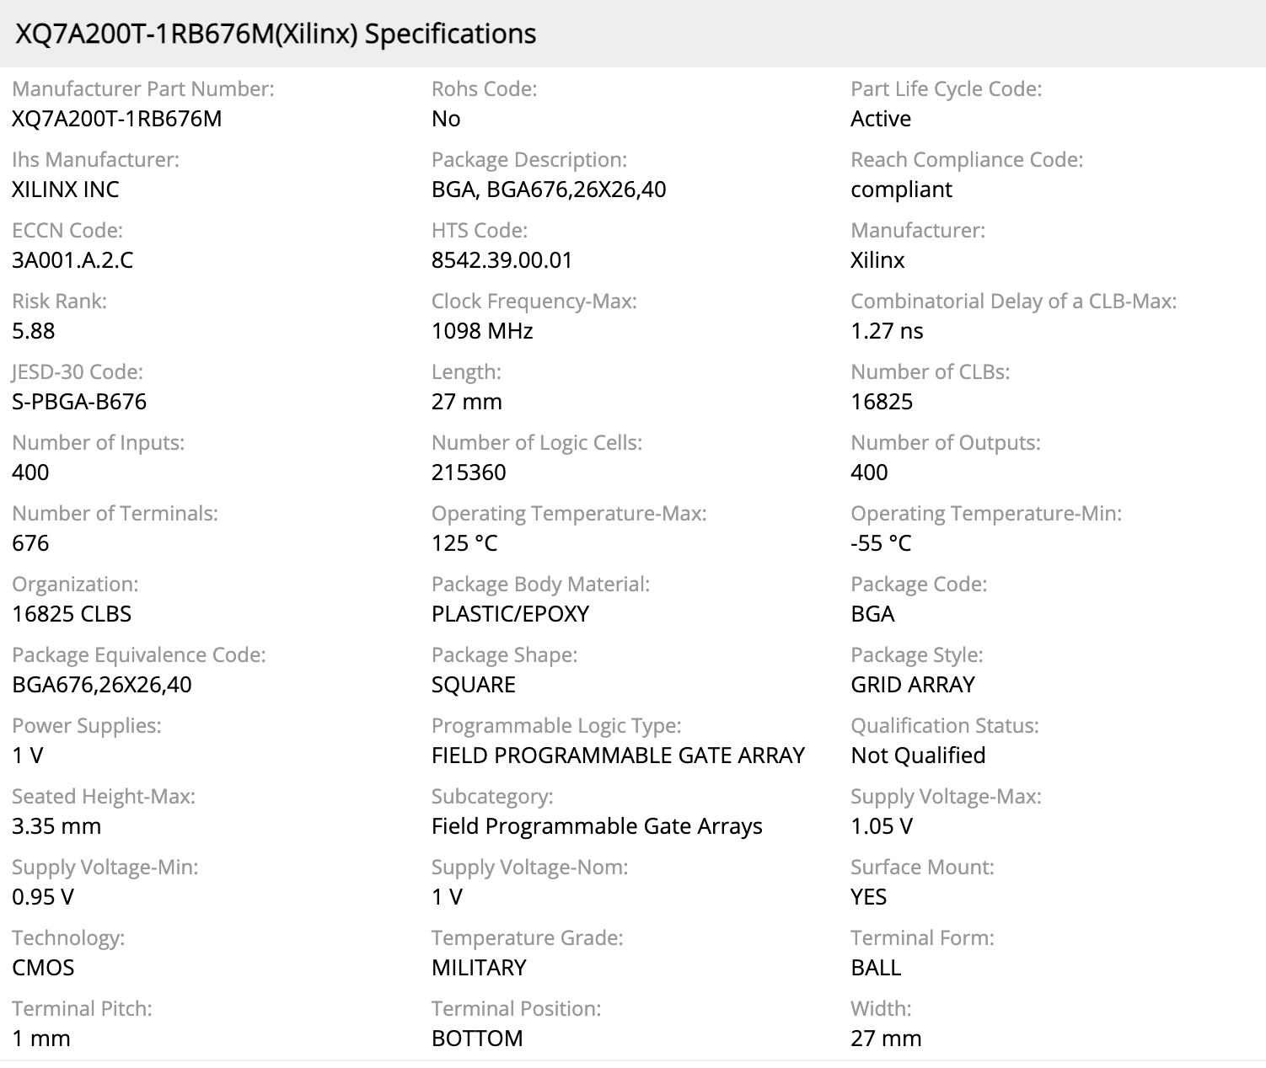This screenshot has width=1266, height=1068.
Task: Click the Number of Logic Cells value 215360
Action: click(469, 473)
